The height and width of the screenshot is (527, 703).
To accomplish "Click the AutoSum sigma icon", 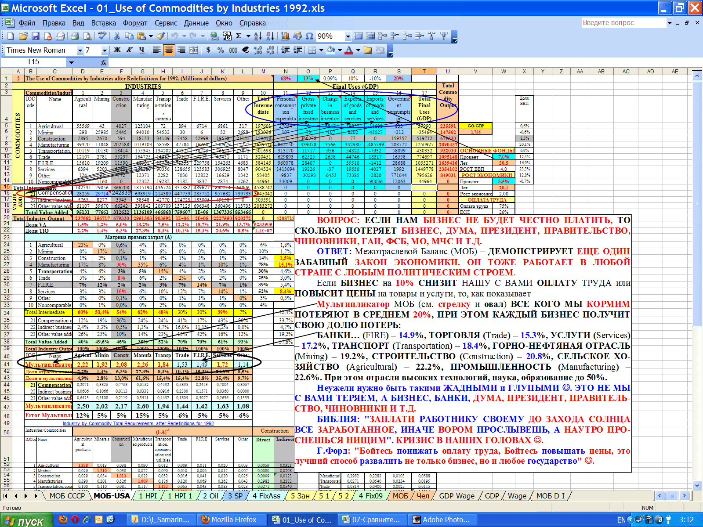I will (239, 36).
